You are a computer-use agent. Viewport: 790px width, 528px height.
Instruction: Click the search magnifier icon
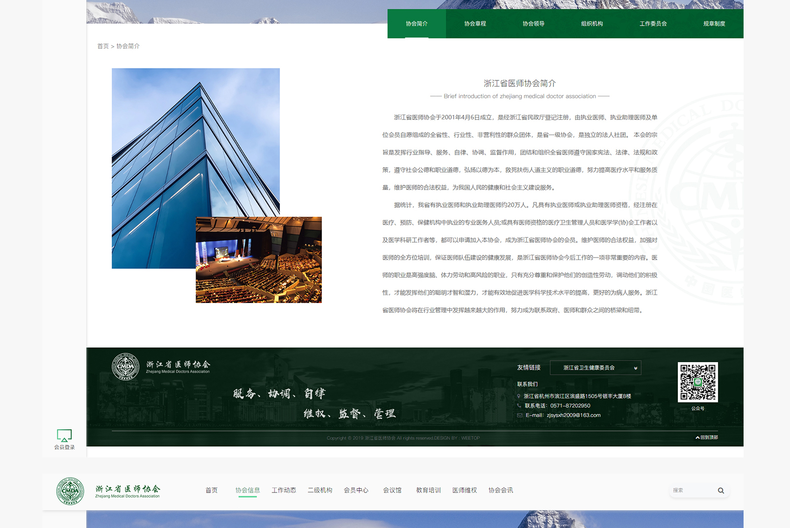[721, 490]
